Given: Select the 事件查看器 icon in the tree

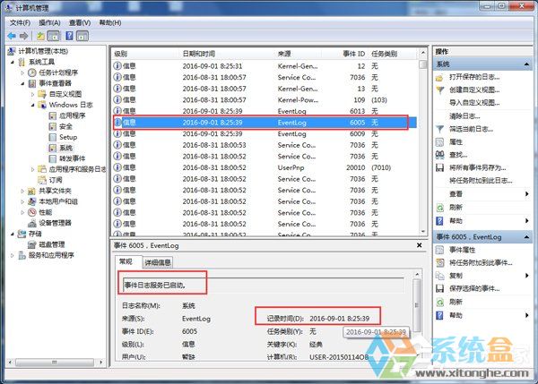Looking at the screenshot, I should (32, 83).
